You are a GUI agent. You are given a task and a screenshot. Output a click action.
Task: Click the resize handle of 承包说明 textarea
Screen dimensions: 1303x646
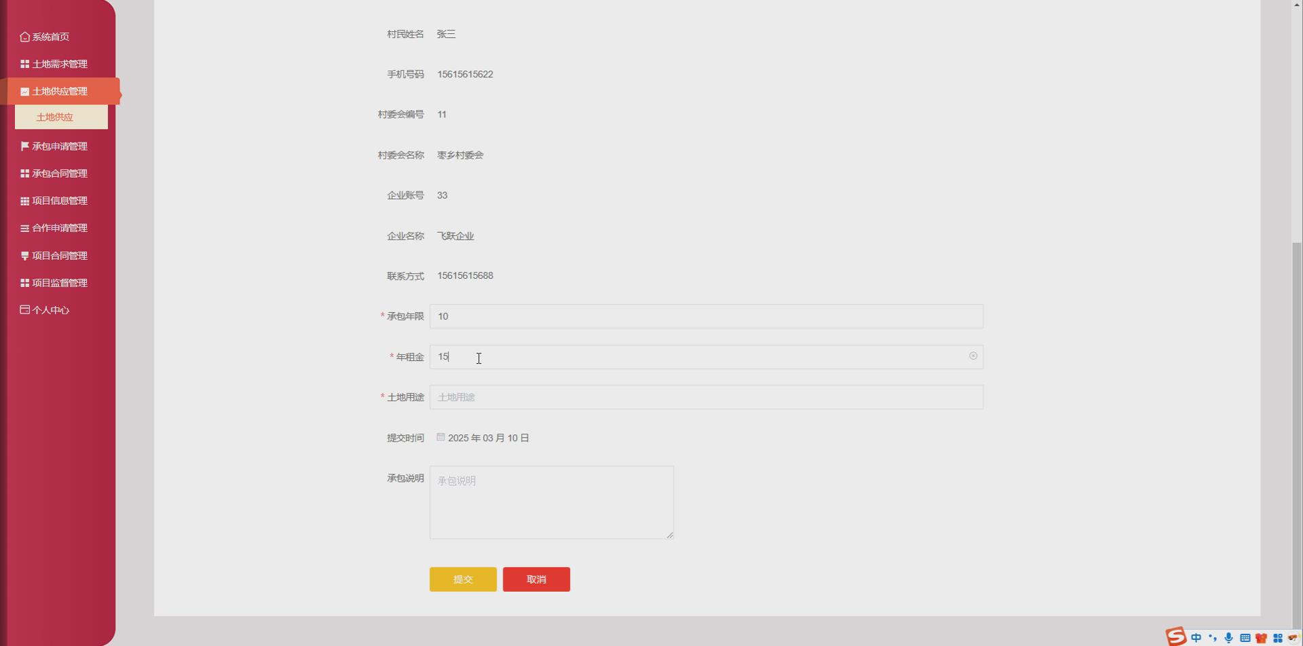pyautogui.click(x=670, y=535)
